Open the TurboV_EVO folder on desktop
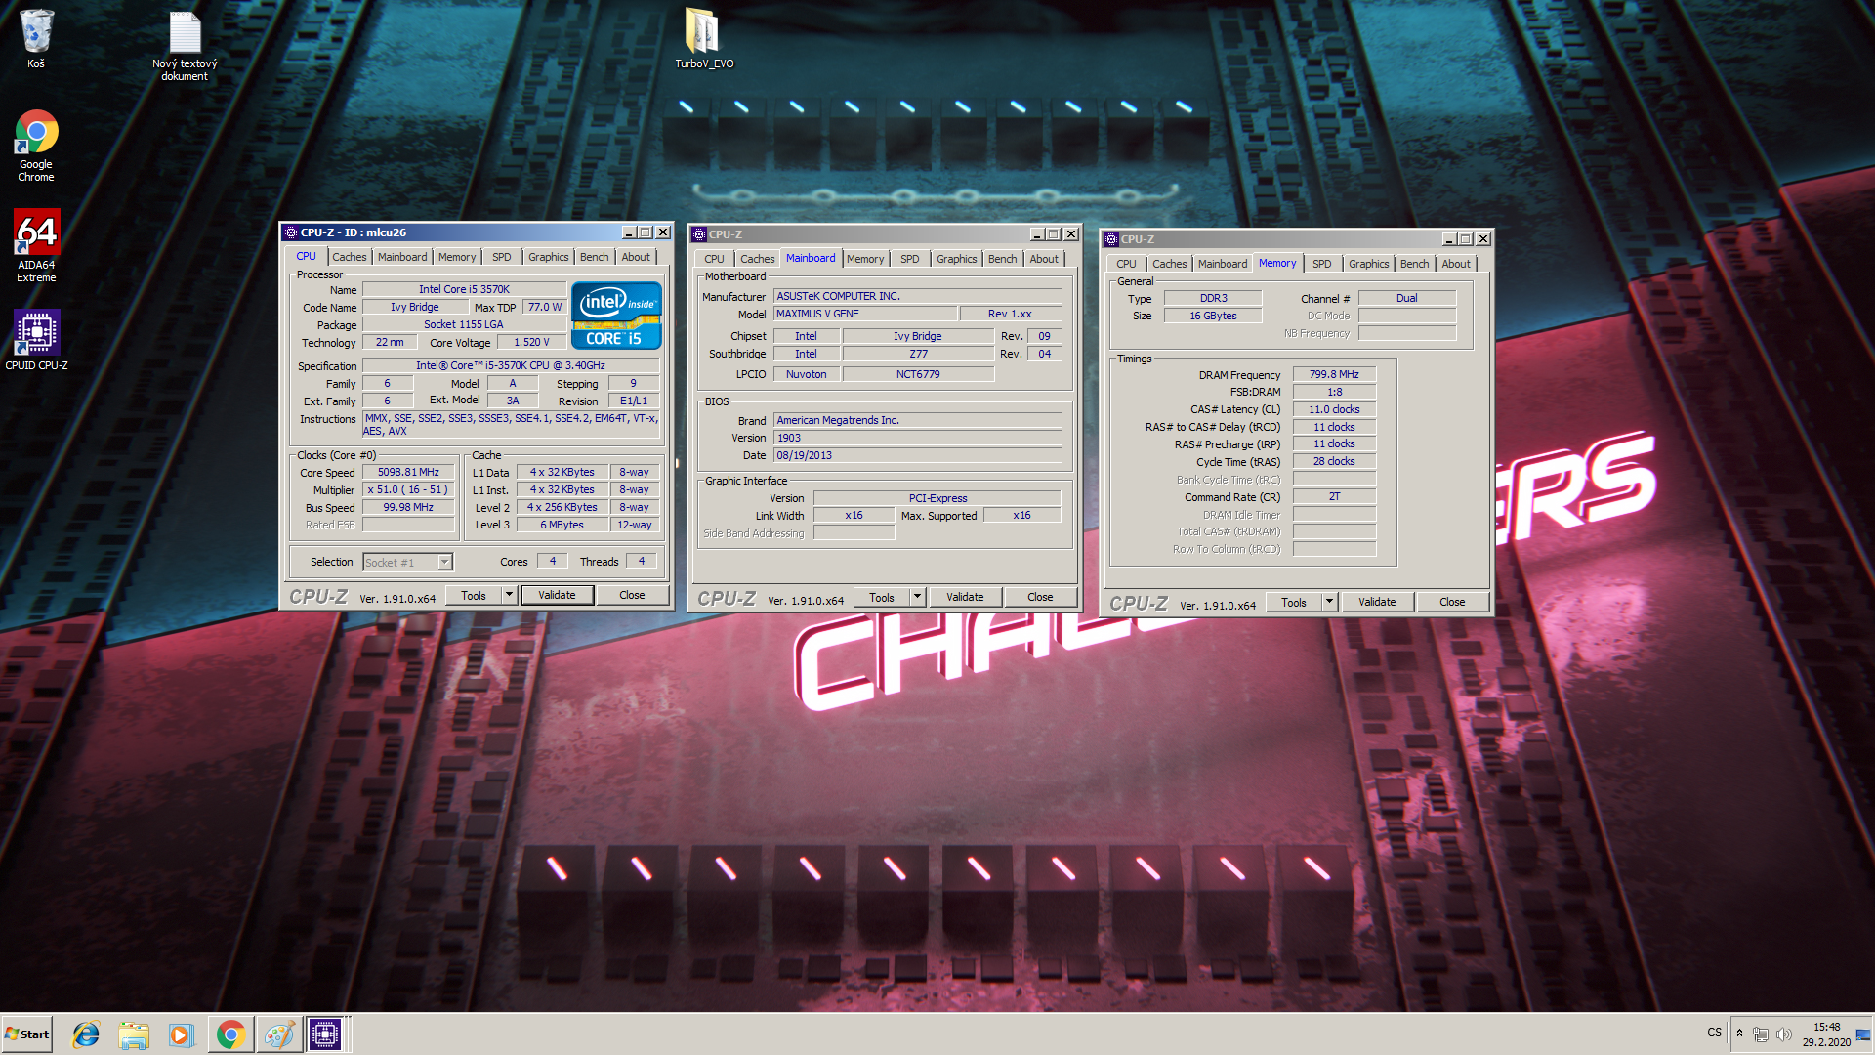 [x=704, y=39]
